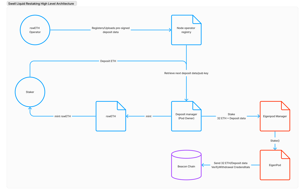305x195 pixels.
Task: Select the 'Send 32 ETH/Deposit data VerifyWithdrawal Credenditals' label
Action: 231,165
